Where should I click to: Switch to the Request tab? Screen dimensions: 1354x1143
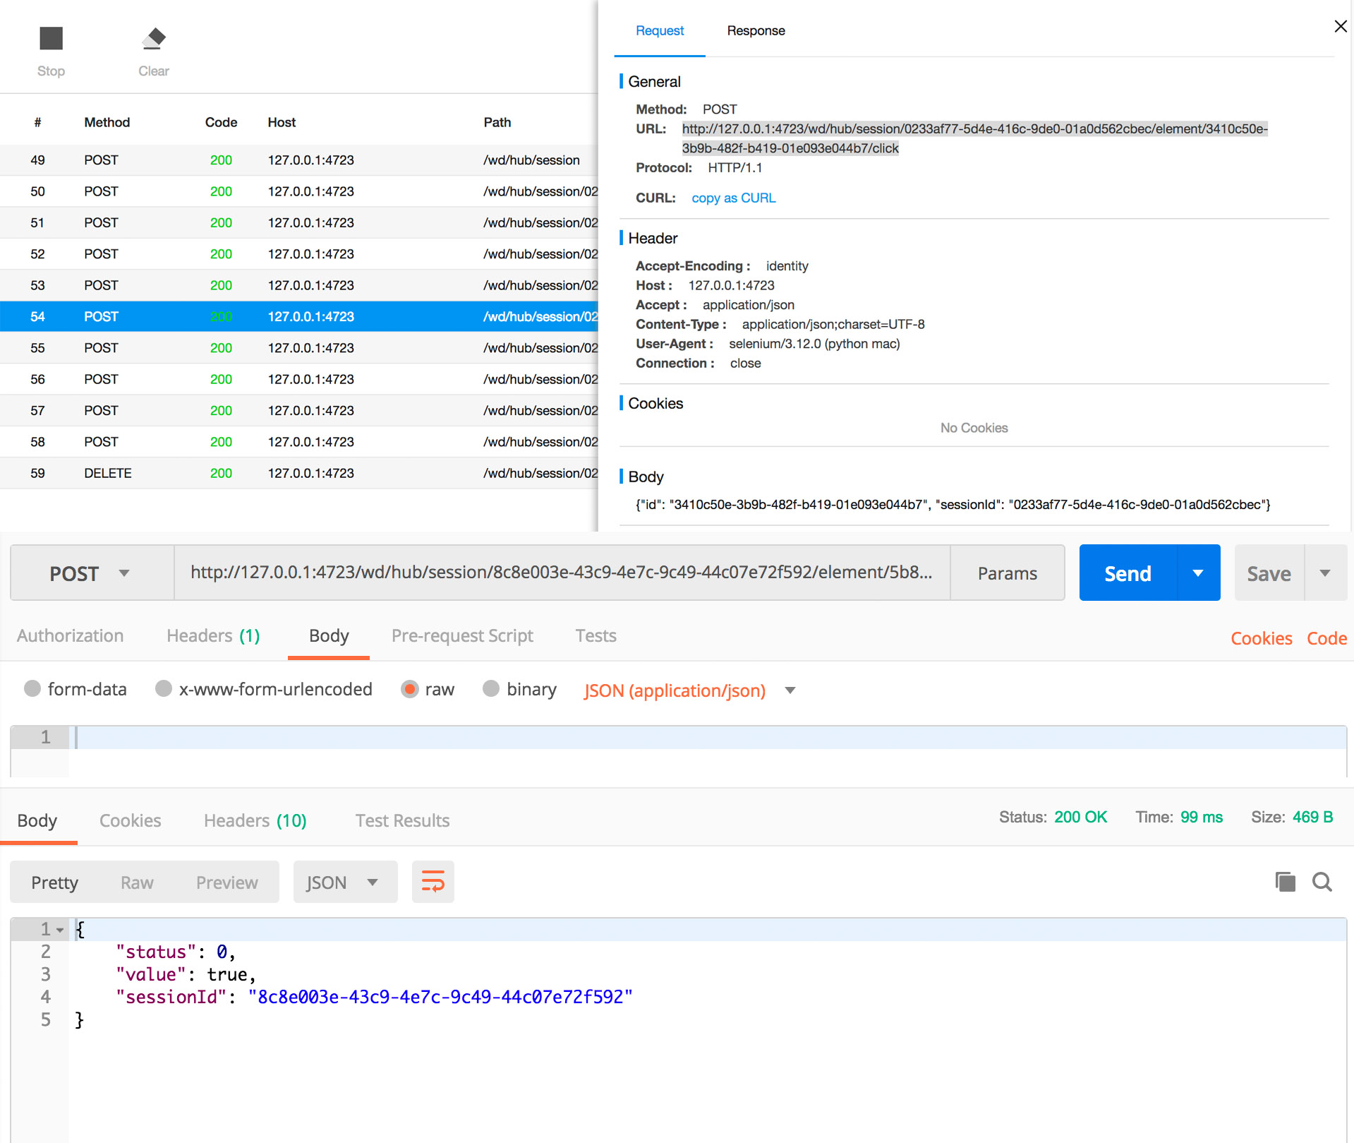660,30
